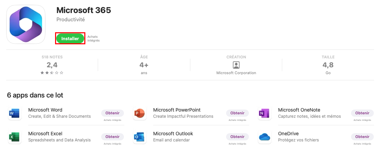The width and height of the screenshot is (381, 149).
Task: Click 'Email and calendar' subtitle
Action: click(x=171, y=140)
